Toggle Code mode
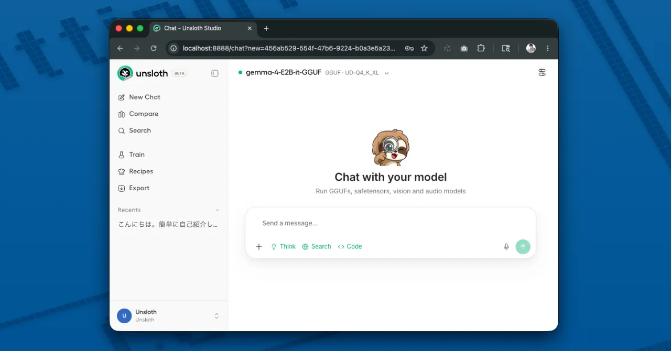Viewport: 671px width, 351px height. pos(350,247)
